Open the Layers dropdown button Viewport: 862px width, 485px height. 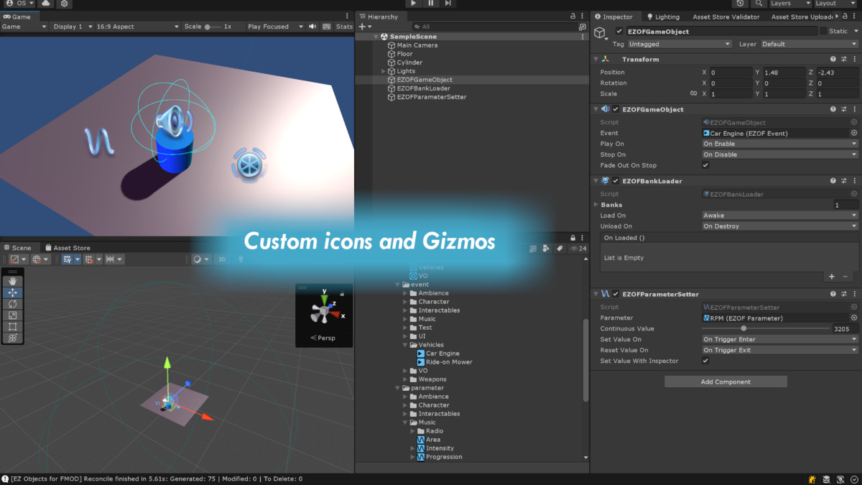pyautogui.click(x=789, y=4)
